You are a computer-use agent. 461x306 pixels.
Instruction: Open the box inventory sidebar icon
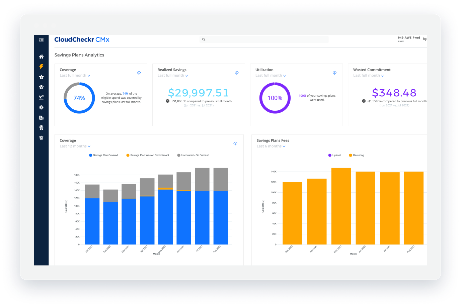(41, 87)
